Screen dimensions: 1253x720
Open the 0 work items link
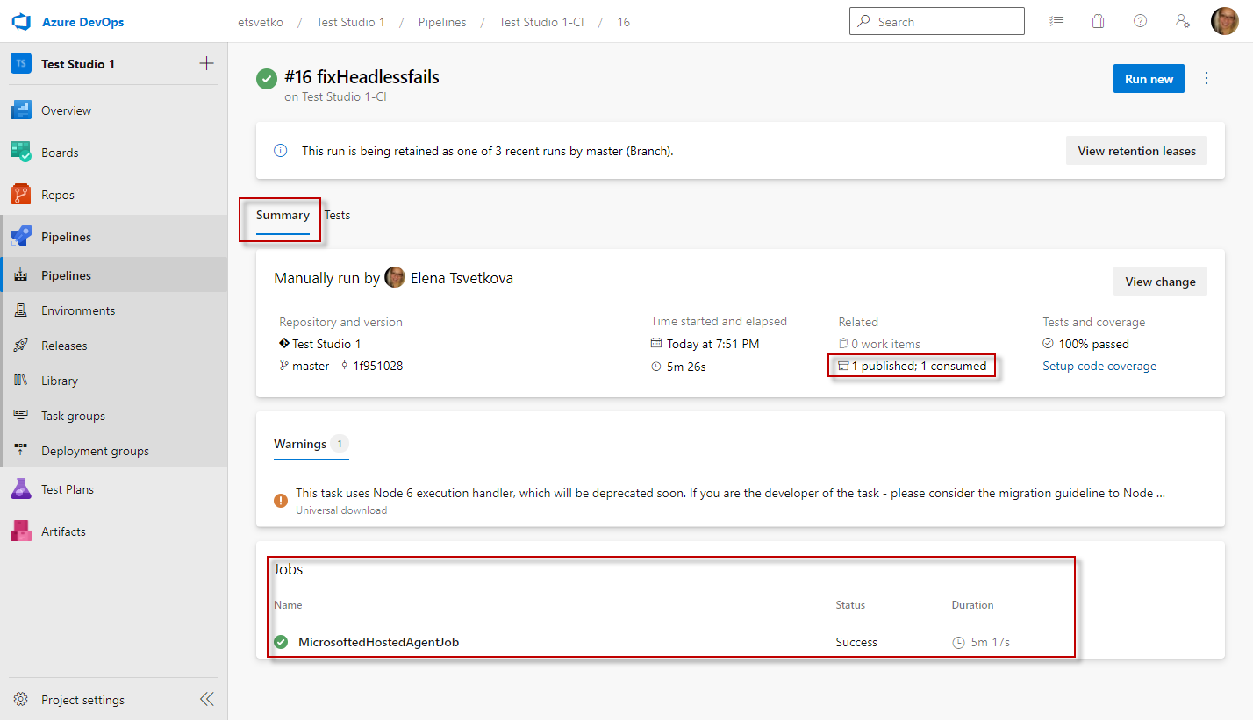pos(880,344)
